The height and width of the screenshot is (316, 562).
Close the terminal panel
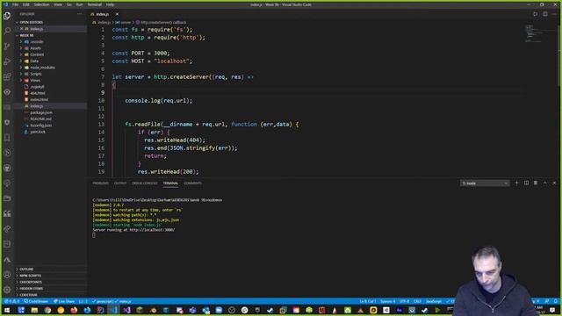tap(554, 183)
